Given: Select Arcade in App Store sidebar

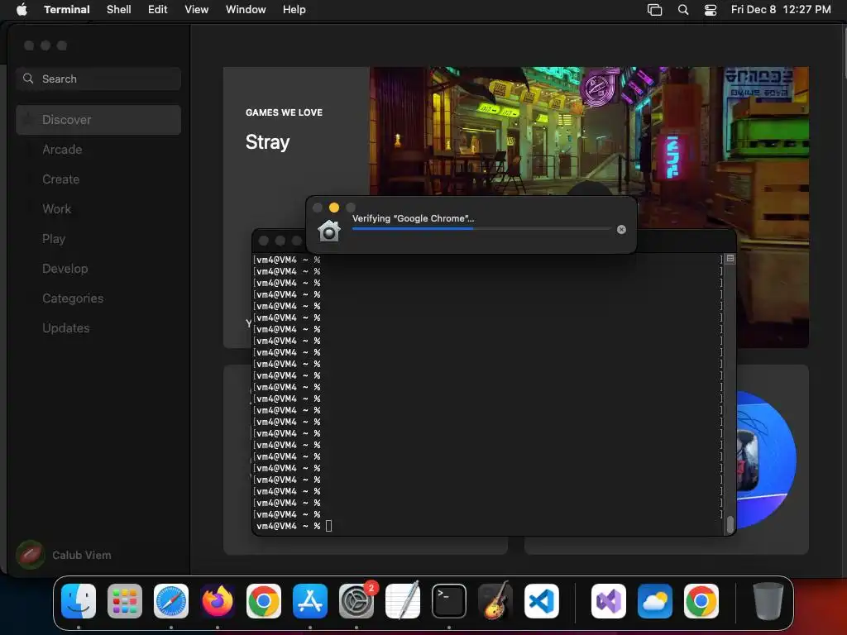Looking at the screenshot, I should click(98, 150).
